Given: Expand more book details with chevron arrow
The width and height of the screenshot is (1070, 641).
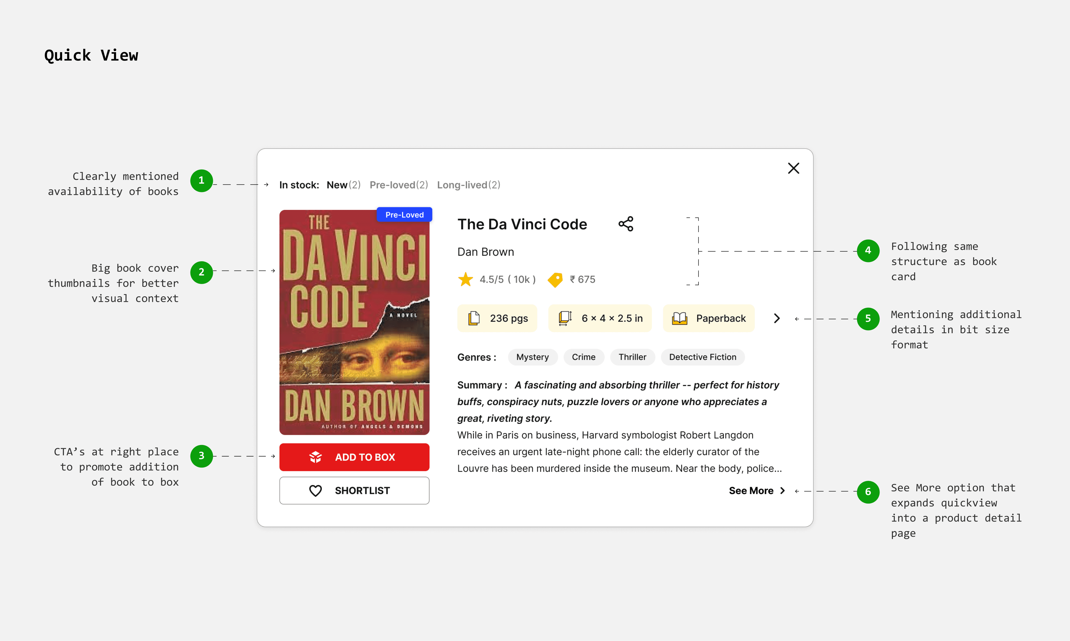Looking at the screenshot, I should point(777,318).
